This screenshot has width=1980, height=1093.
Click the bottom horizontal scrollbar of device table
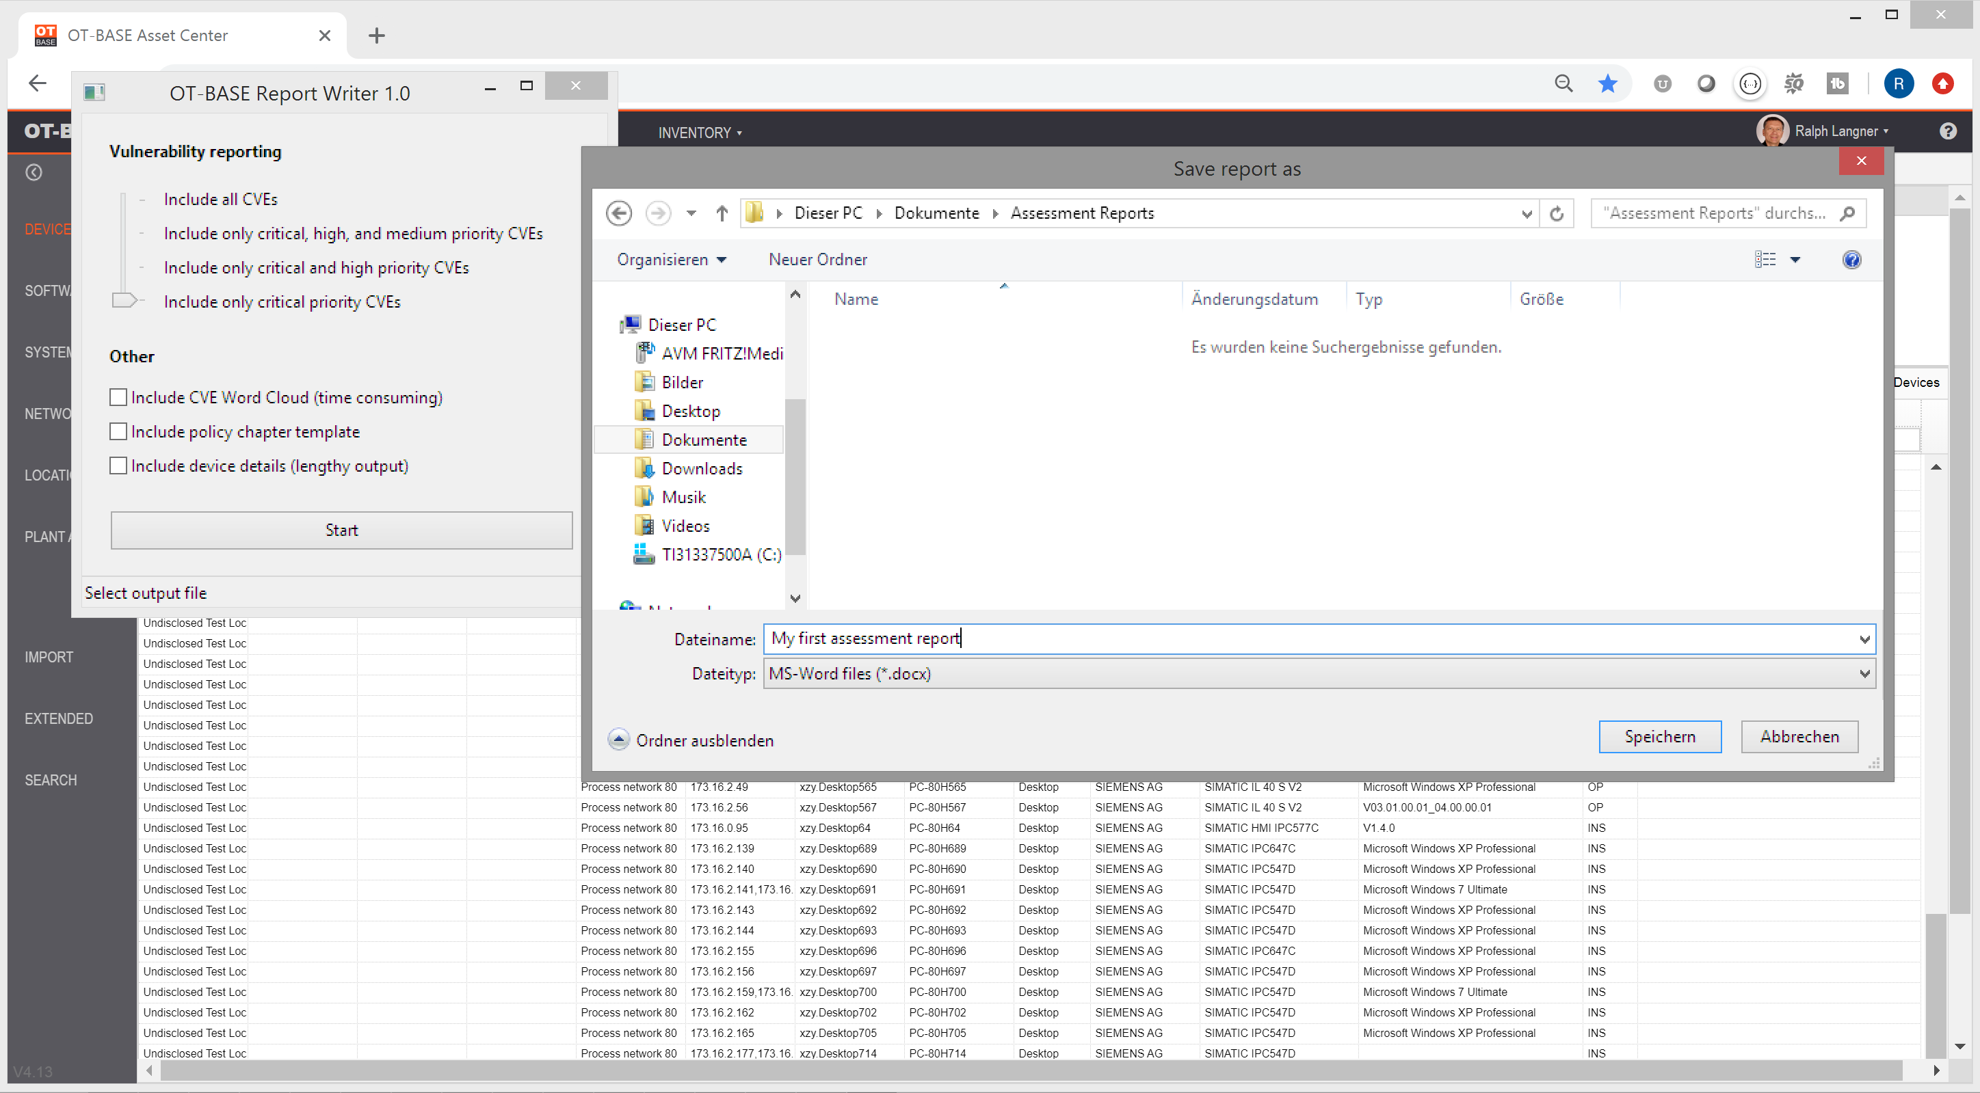(x=1030, y=1070)
